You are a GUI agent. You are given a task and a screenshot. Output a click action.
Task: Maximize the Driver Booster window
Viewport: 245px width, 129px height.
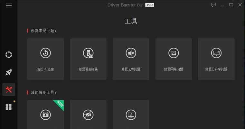pyautogui.click(x=231, y=5)
